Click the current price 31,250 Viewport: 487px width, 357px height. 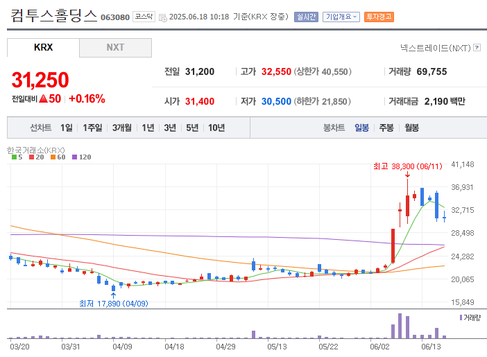pos(40,80)
